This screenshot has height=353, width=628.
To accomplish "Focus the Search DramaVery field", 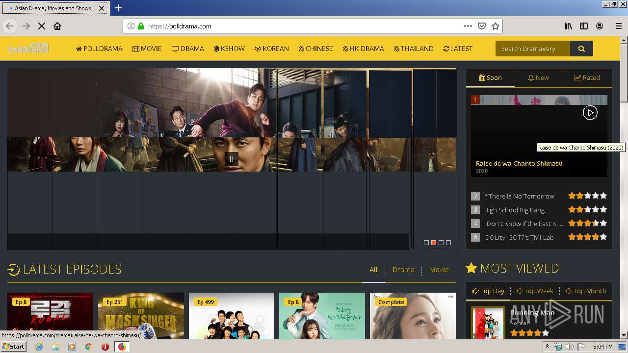I will pyautogui.click(x=533, y=49).
